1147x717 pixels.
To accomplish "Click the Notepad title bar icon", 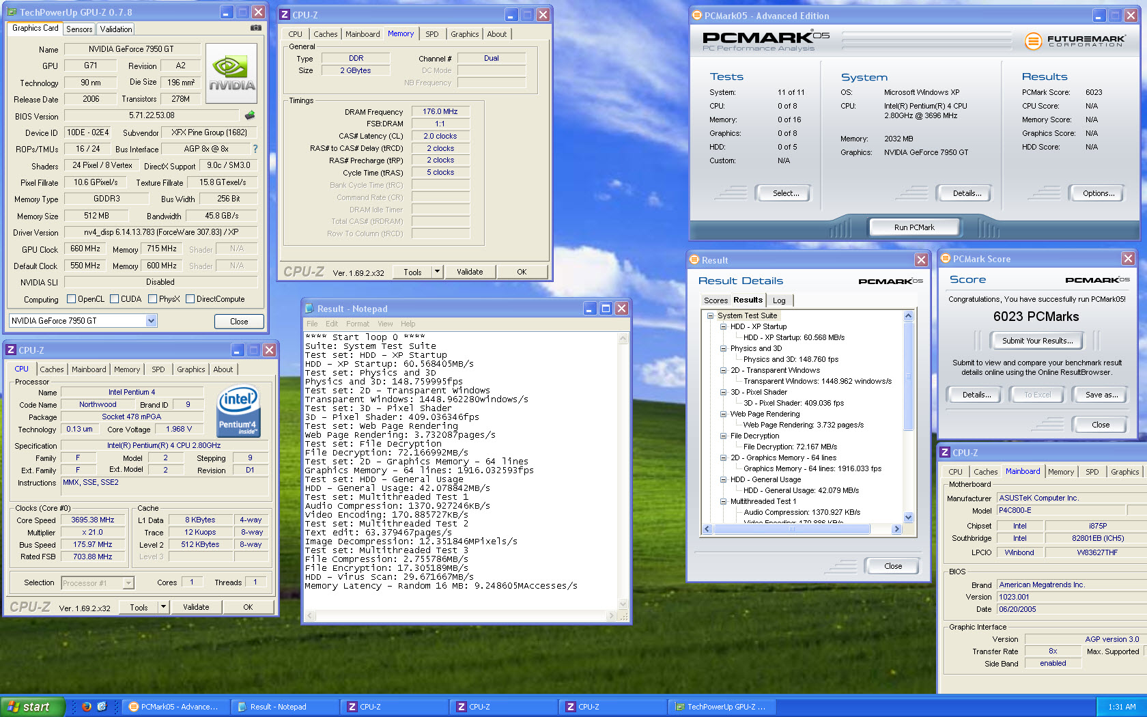I will [x=309, y=309].
